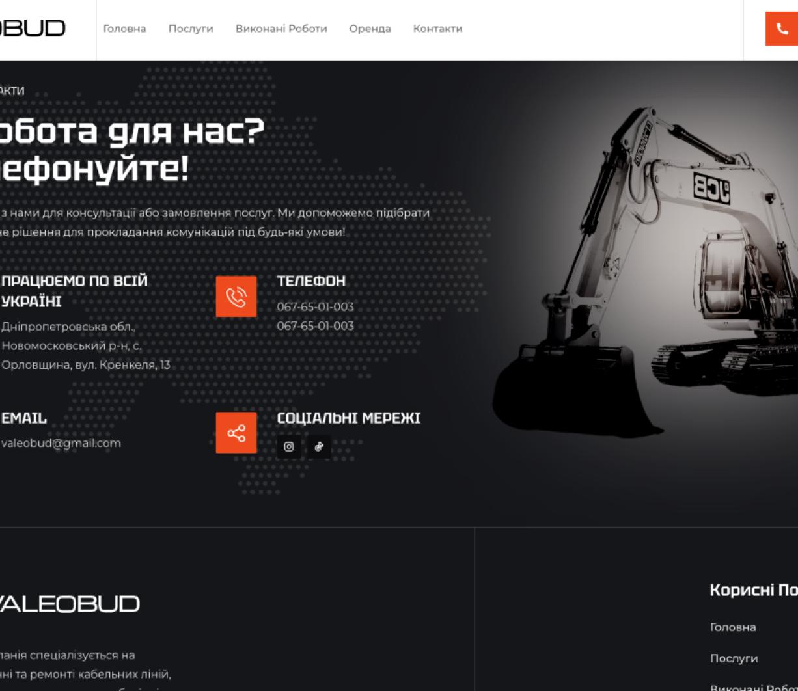Open the TikTok social link
Screen dimensions: 798x691
[x=319, y=447]
